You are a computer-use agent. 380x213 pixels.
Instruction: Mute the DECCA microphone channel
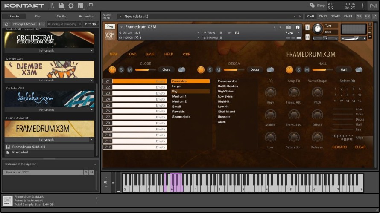click(218, 70)
